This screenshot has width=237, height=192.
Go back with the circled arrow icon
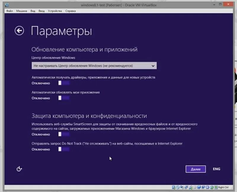pyautogui.click(x=19, y=31)
